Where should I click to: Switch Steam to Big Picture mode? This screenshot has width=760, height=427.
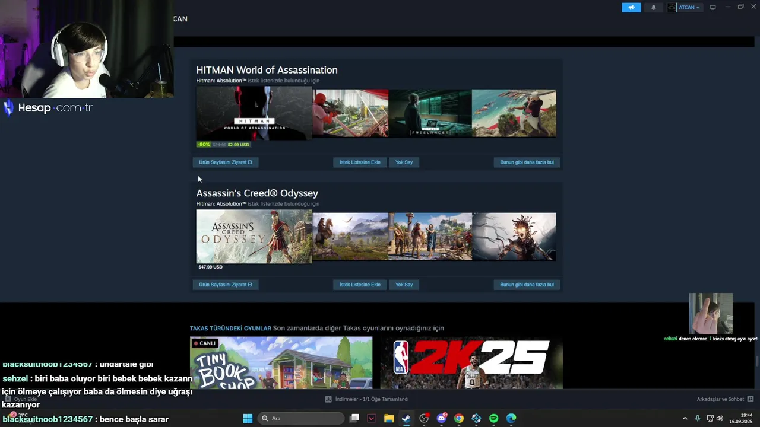(712, 8)
